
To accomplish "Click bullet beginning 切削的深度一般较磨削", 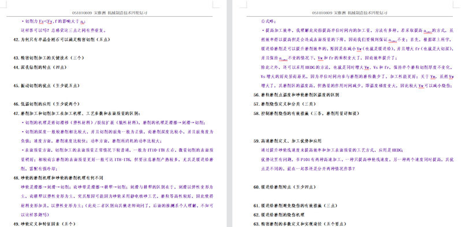I will click(117, 132).
